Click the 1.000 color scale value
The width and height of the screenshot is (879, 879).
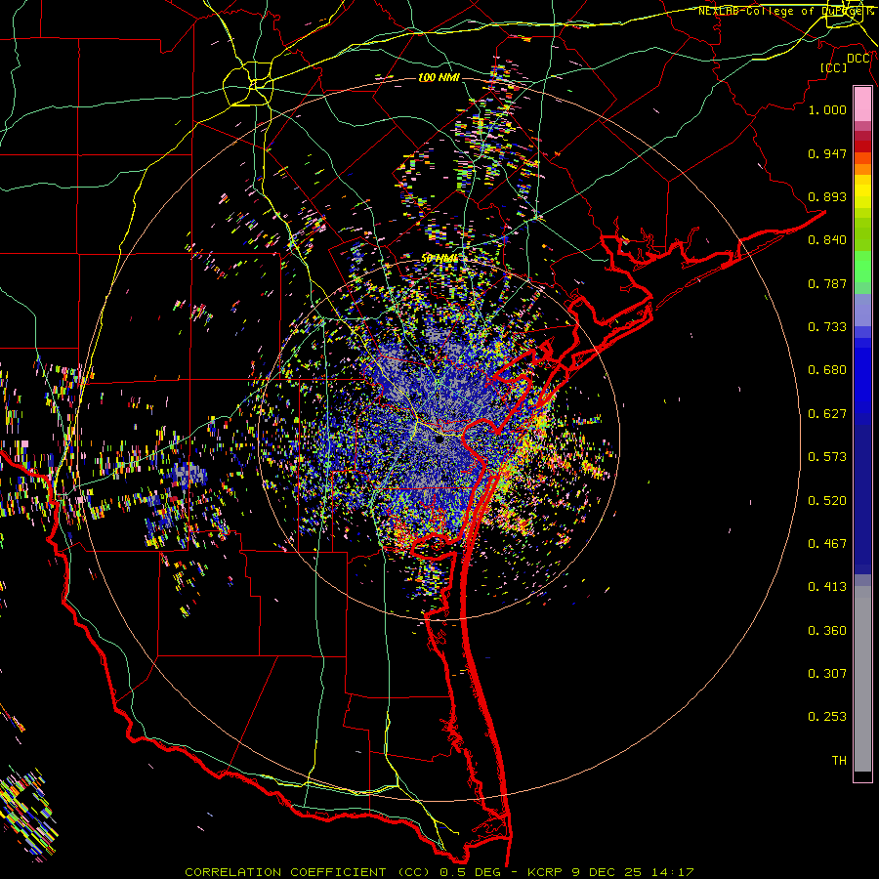pyautogui.click(x=827, y=109)
